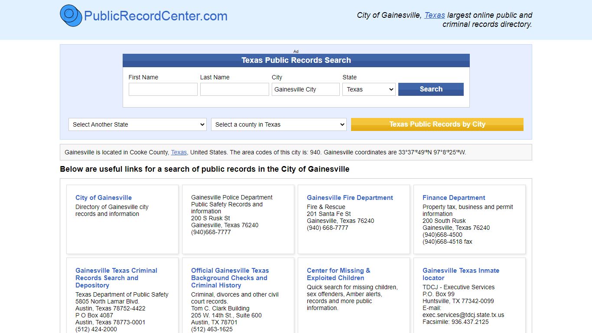The width and height of the screenshot is (592, 333).
Task: Follow the Texas link in header tagline
Action: pyautogui.click(x=435, y=15)
